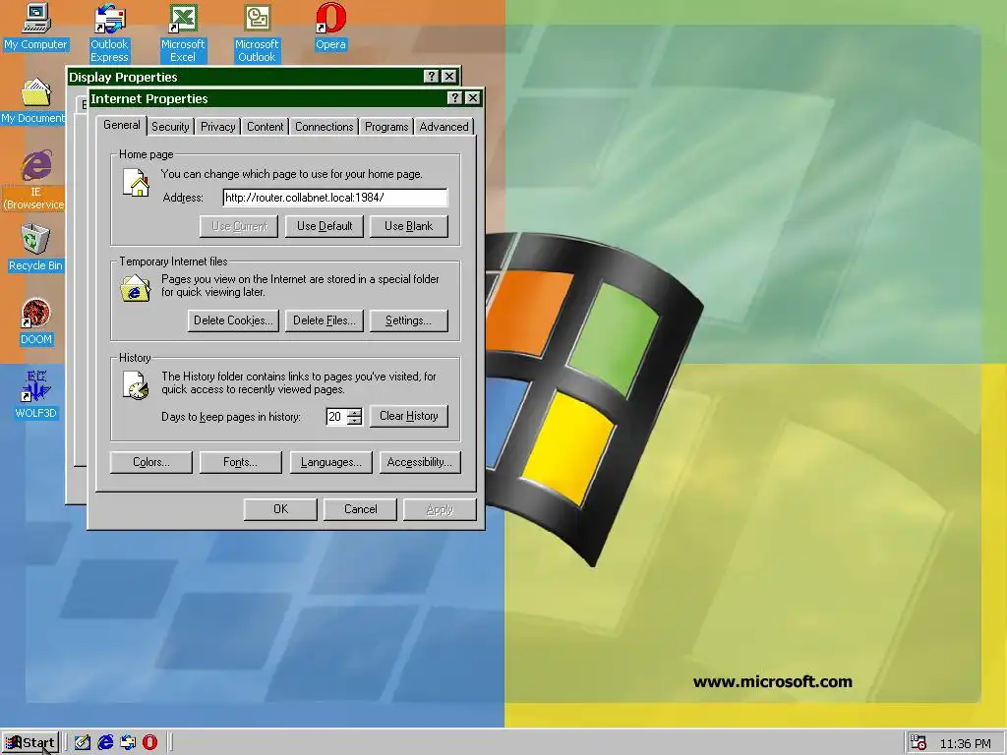Select the WOLF3D game shortcut

(36, 395)
